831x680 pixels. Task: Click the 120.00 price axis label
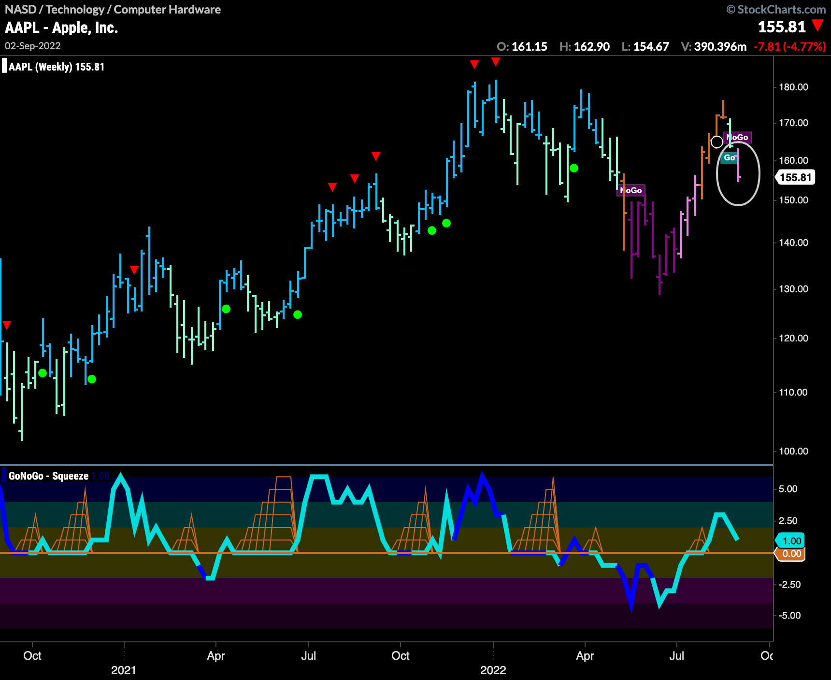click(x=793, y=338)
